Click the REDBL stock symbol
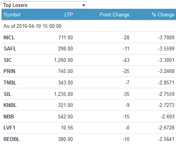Viewport: 176px width, 144px height. pyautogui.click(x=12, y=139)
